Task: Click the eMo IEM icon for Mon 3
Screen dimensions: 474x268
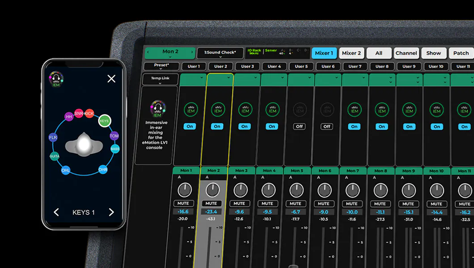Action: pyautogui.click(x=245, y=109)
